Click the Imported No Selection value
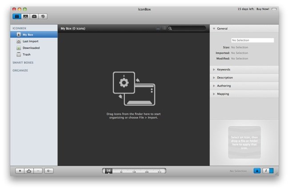This screenshot has height=190, width=289. click(x=240, y=53)
